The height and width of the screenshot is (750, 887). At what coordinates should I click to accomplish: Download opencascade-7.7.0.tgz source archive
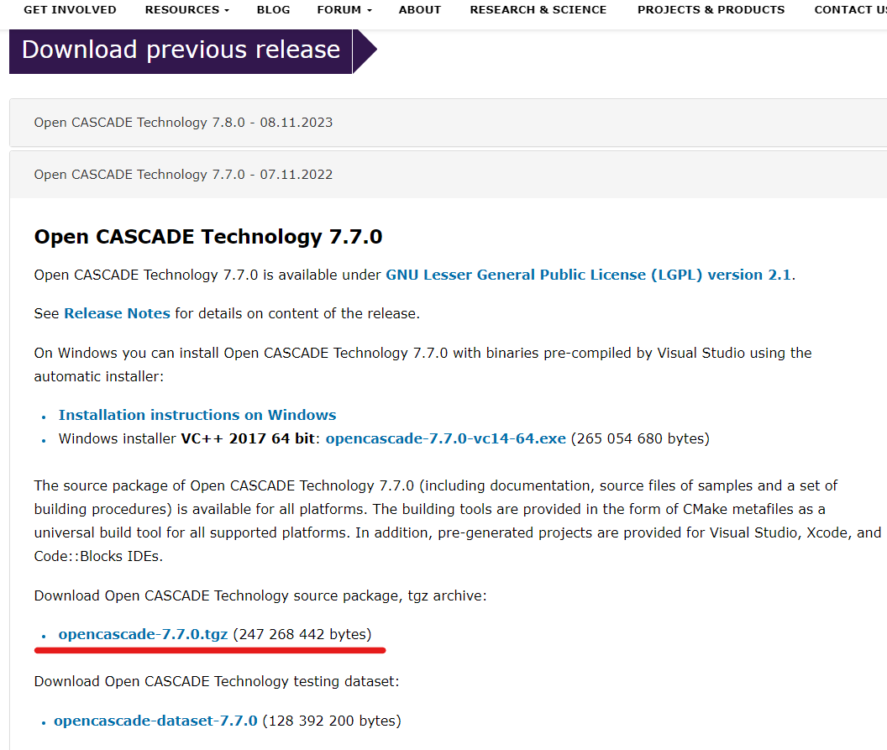coord(143,635)
